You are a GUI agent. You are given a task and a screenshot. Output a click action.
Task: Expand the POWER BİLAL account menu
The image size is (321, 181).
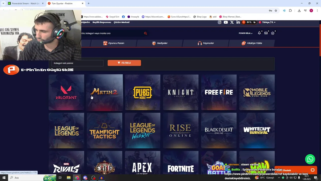pos(246,33)
